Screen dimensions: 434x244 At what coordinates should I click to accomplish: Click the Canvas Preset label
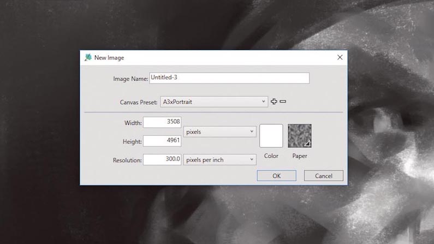click(139, 102)
